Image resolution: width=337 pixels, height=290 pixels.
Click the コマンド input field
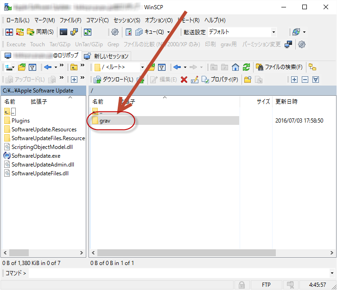181,273
